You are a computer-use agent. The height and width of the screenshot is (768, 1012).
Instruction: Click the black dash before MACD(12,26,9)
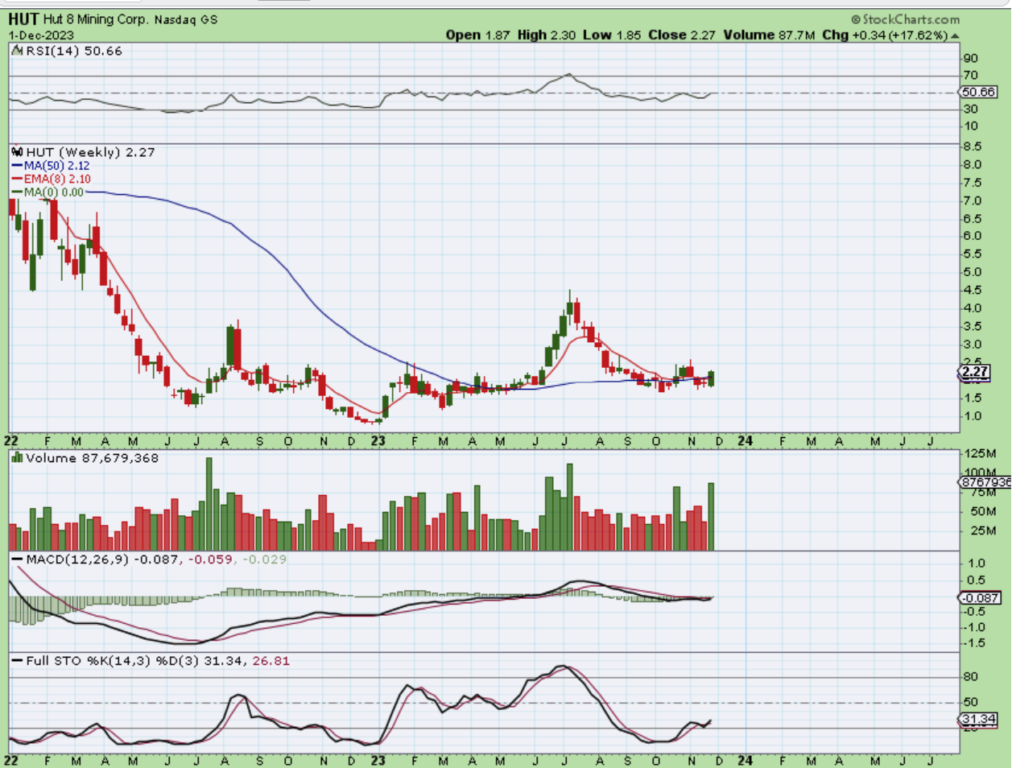pyautogui.click(x=17, y=559)
